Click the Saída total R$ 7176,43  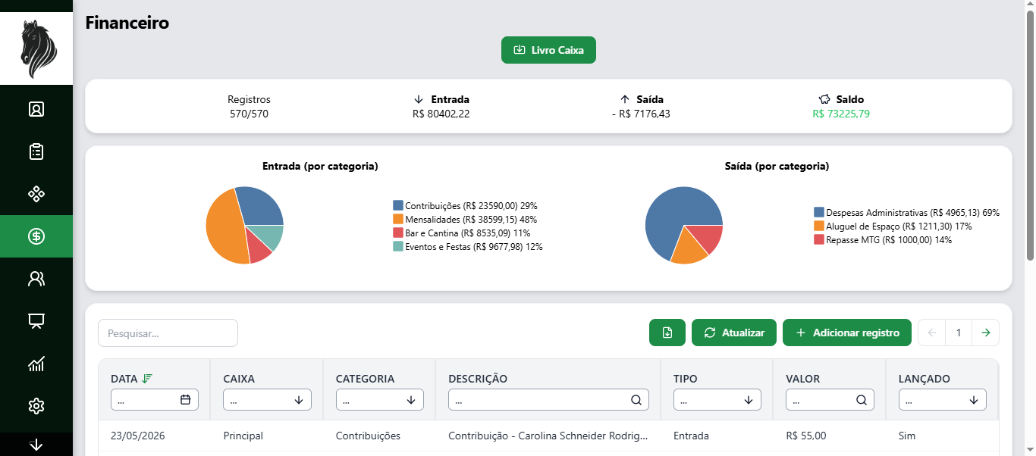(x=641, y=114)
